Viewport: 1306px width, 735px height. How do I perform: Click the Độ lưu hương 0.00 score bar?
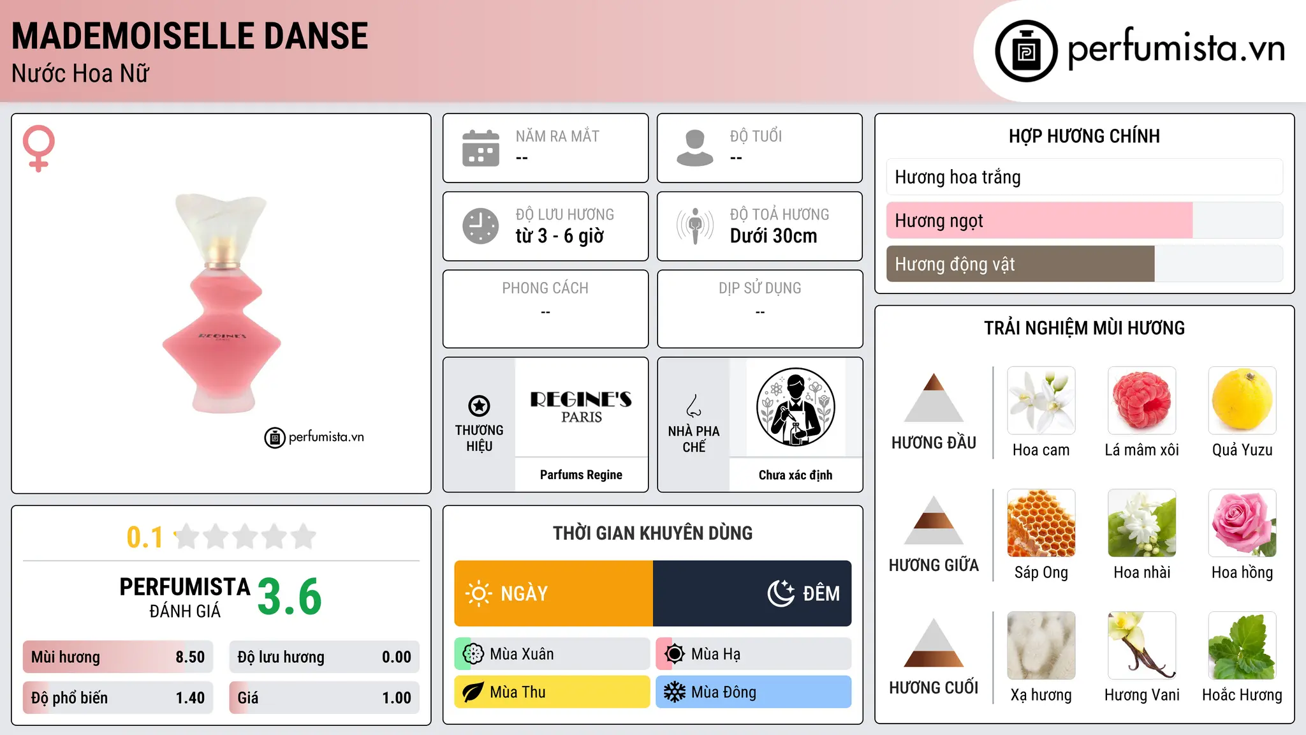(325, 657)
